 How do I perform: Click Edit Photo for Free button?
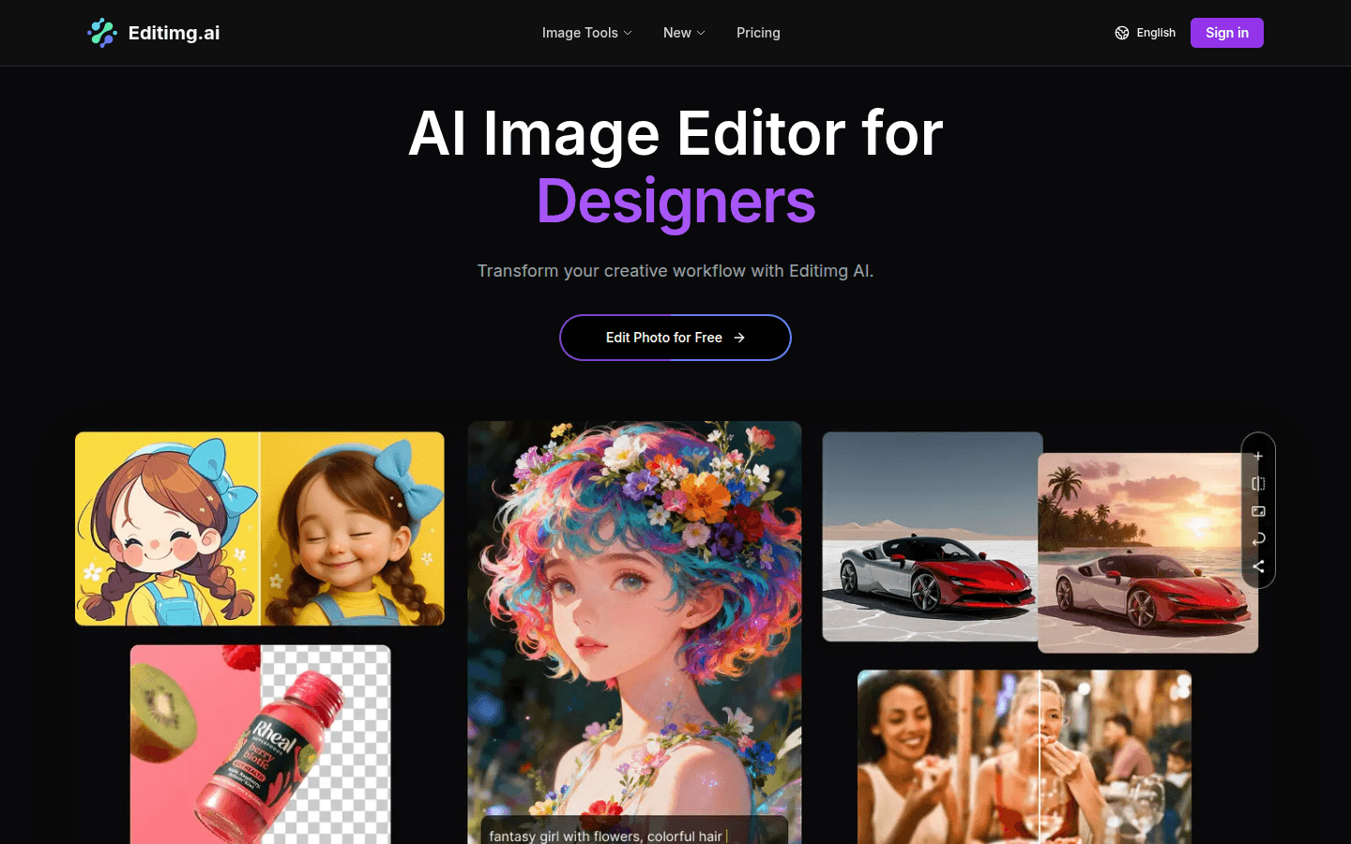pos(675,338)
